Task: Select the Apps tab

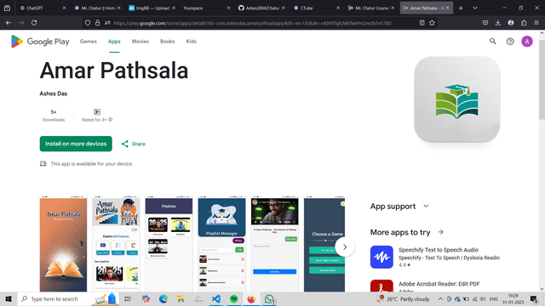Action: pos(114,42)
